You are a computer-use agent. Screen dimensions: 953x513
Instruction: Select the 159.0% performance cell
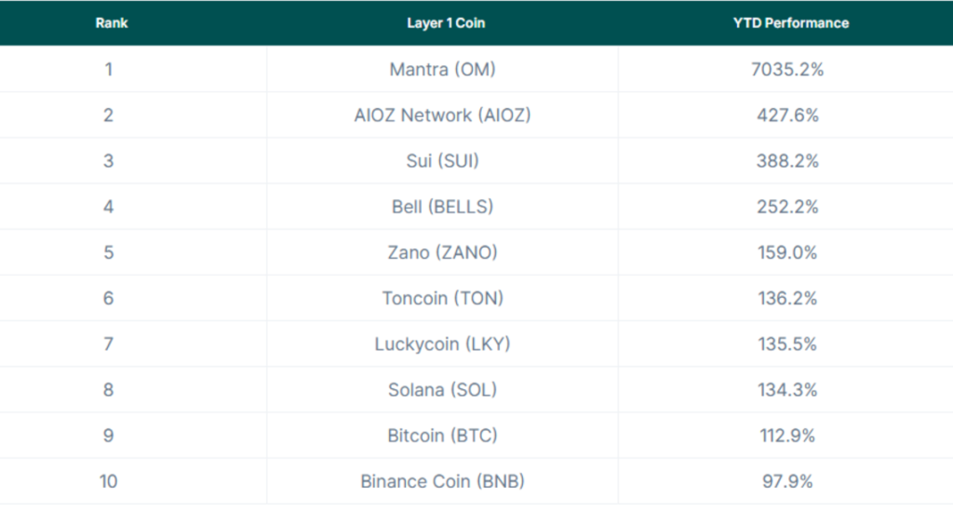[787, 252]
